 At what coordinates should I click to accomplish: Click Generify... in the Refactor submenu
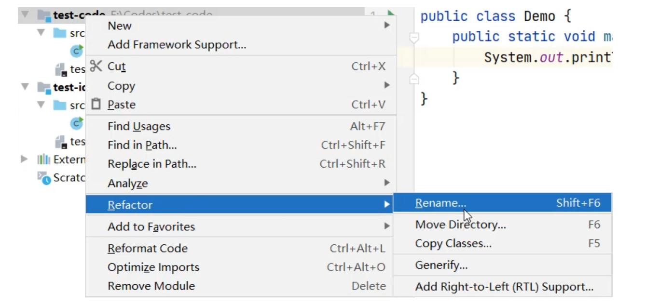[x=441, y=265]
